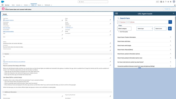Expand the Cases tab dropdown chevron
This screenshot has height=99, width=176.
[35, 5]
